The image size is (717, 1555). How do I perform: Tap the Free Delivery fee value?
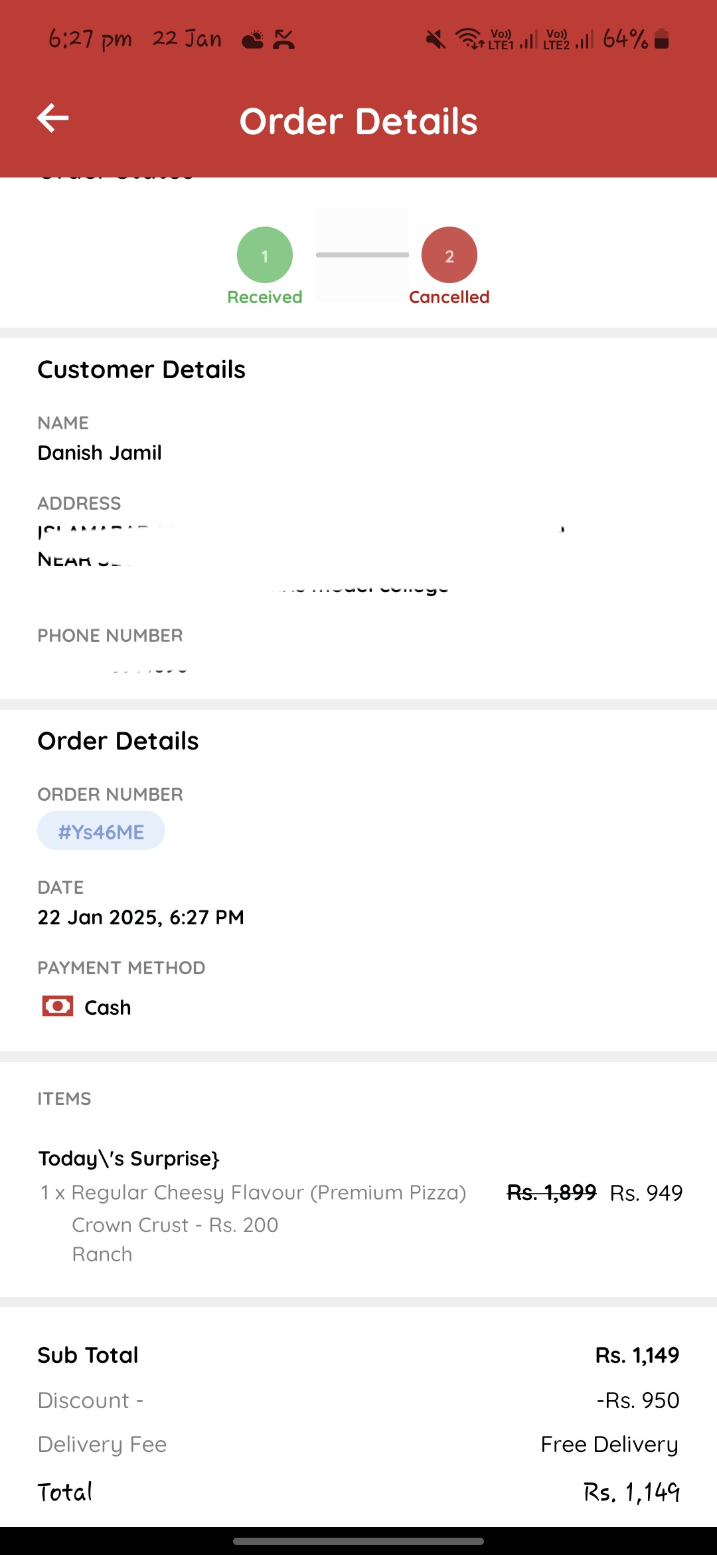(609, 1445)
